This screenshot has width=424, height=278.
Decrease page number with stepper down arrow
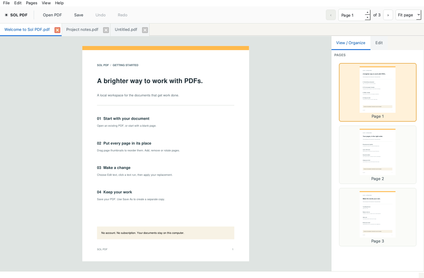coord(367,18)
